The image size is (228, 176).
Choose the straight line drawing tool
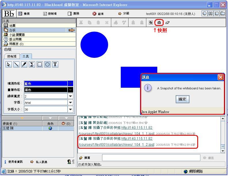pyautogui.click(x=16, y=64)
